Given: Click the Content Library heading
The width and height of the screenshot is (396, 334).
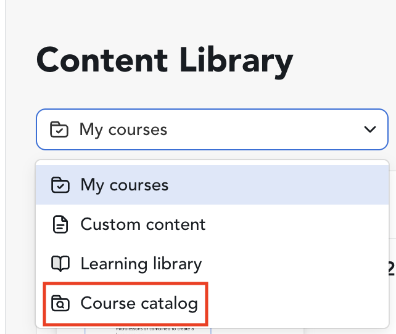Looking at the screenshot, I should click(165, 62).
